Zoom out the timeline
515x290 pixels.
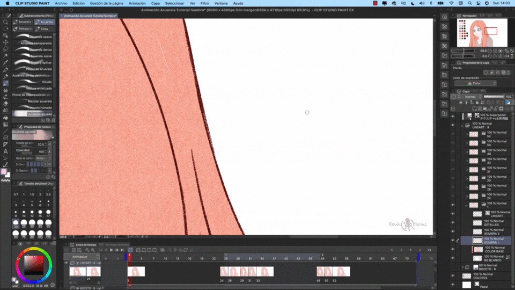click(x=87, y=250)
